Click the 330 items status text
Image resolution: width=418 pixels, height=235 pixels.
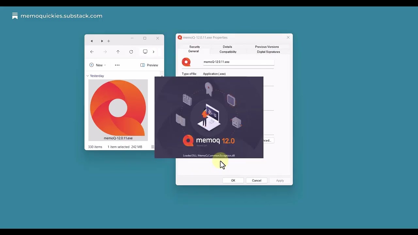pyautogui.click(x=95, y=147)
